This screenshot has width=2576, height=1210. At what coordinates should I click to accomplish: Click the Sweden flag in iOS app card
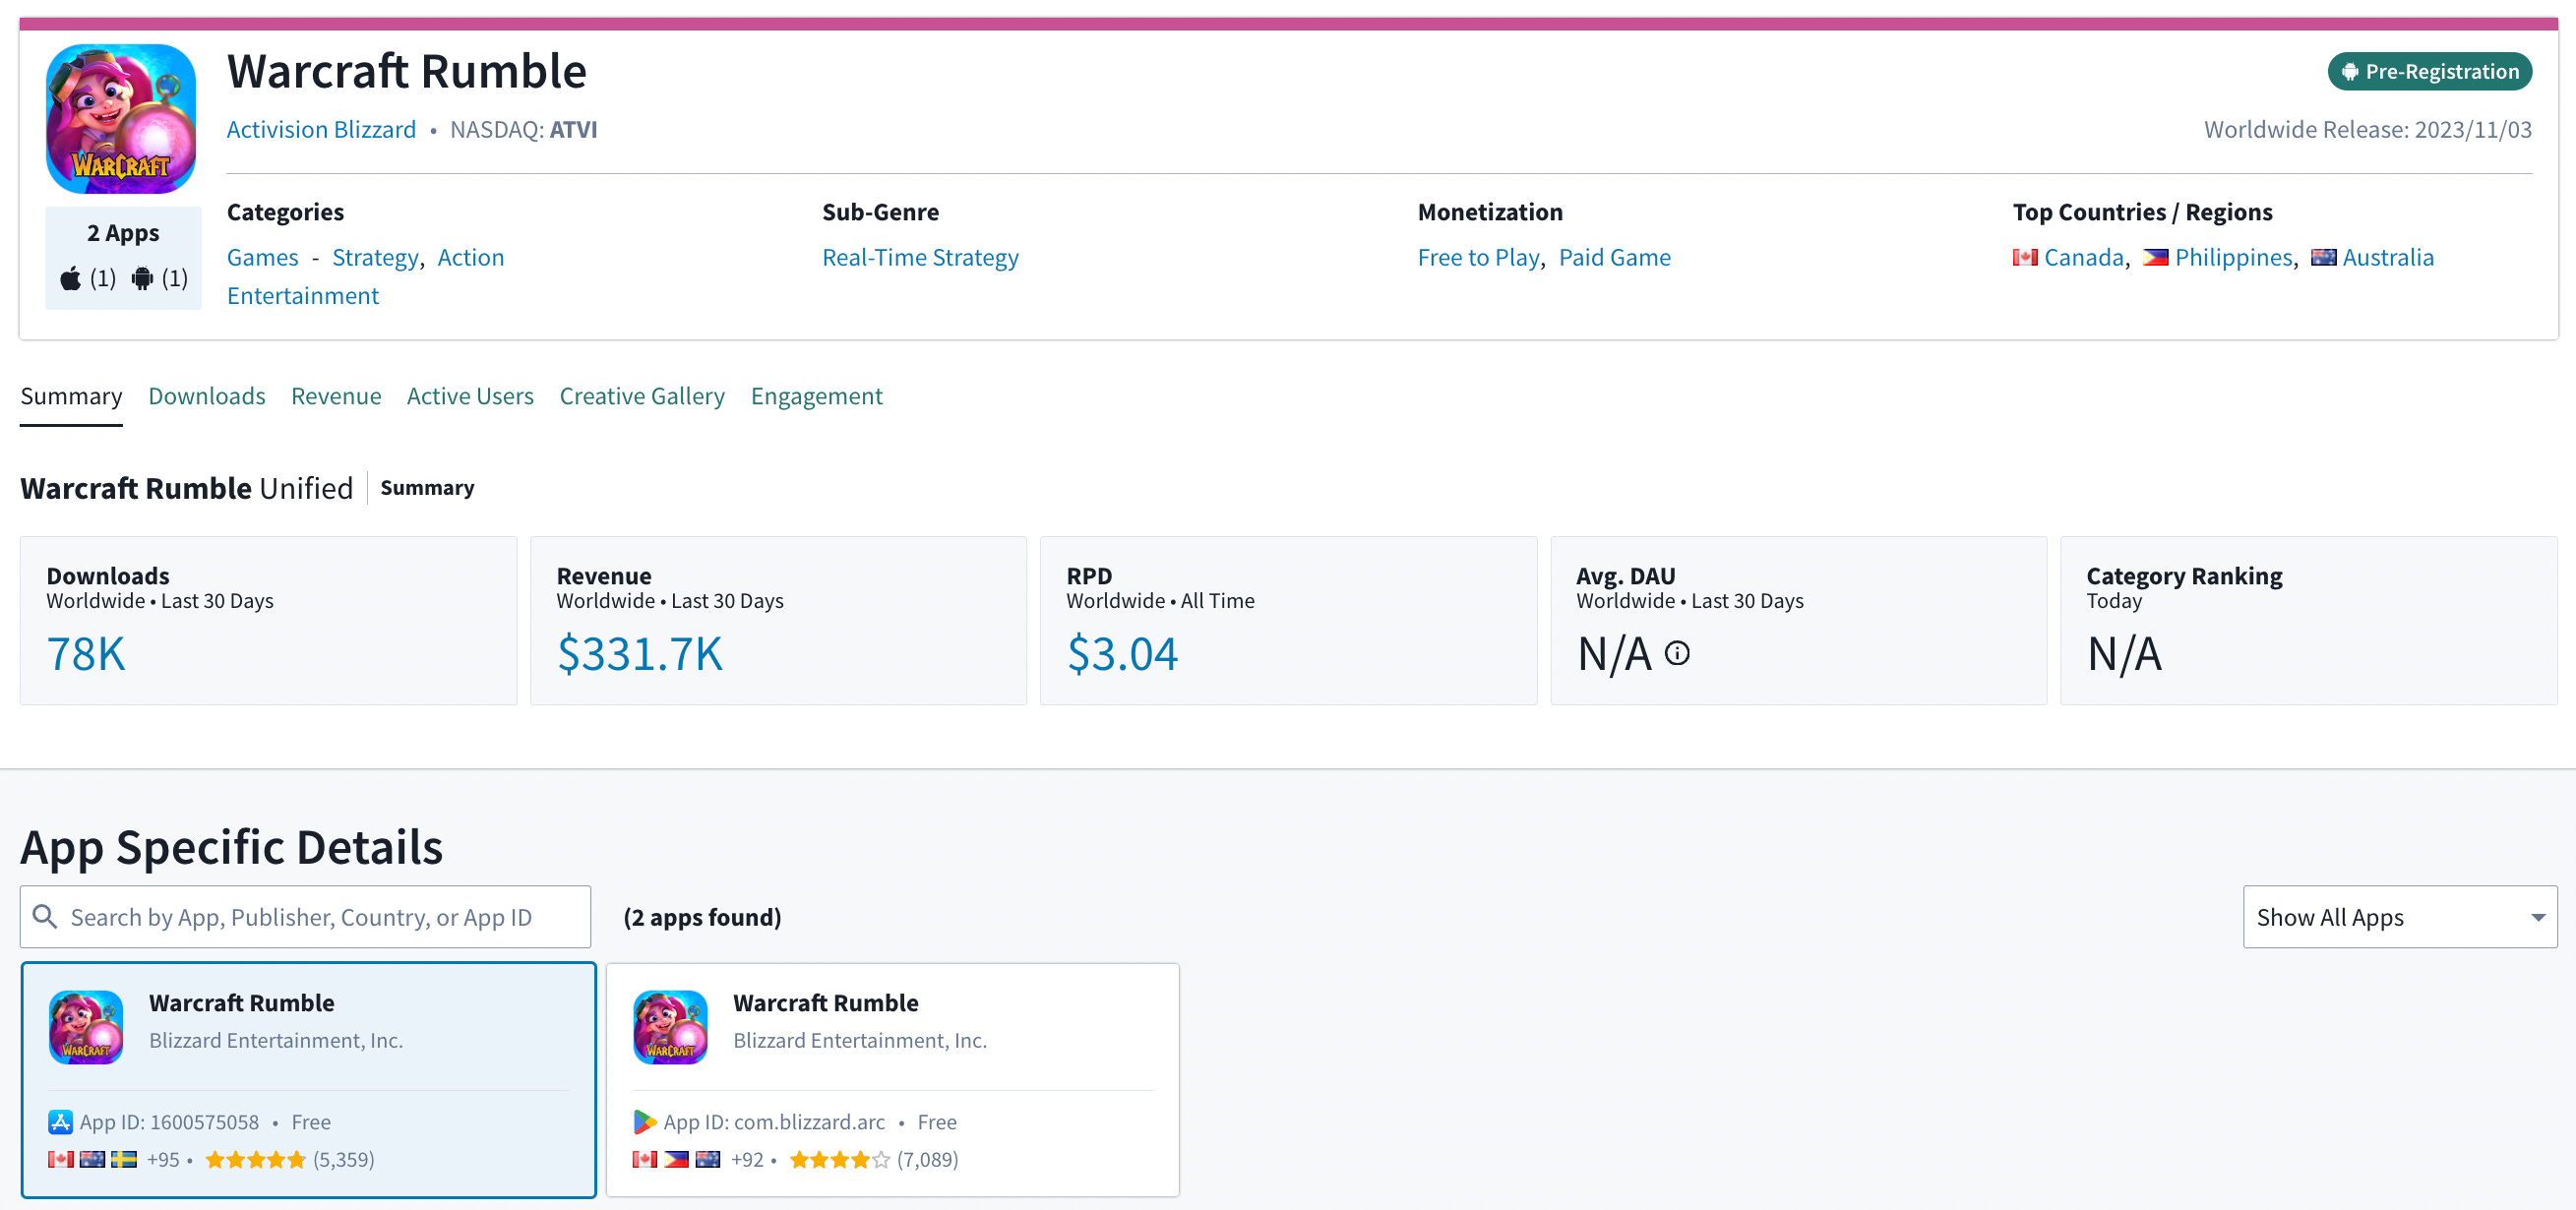pos(124,1159)
